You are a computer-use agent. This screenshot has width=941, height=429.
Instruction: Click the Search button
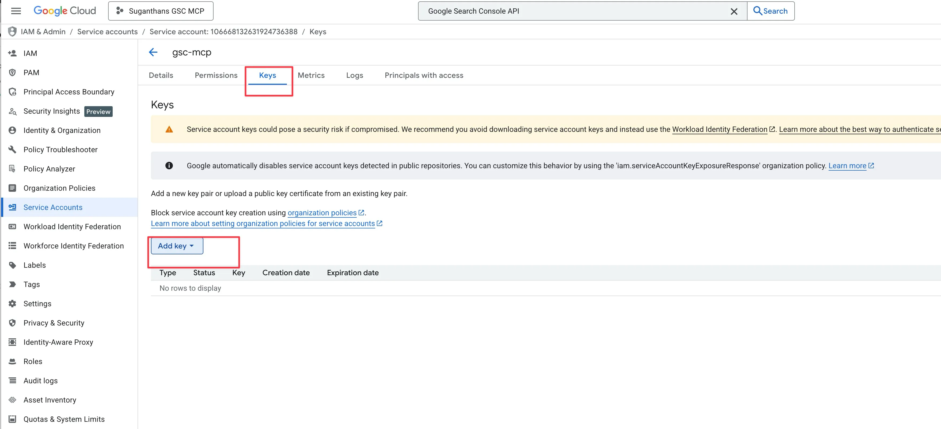coord(771,11)
